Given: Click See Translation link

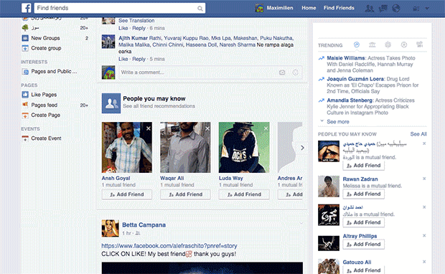Looking at the screenshot, I should click(x=136, y=21).
